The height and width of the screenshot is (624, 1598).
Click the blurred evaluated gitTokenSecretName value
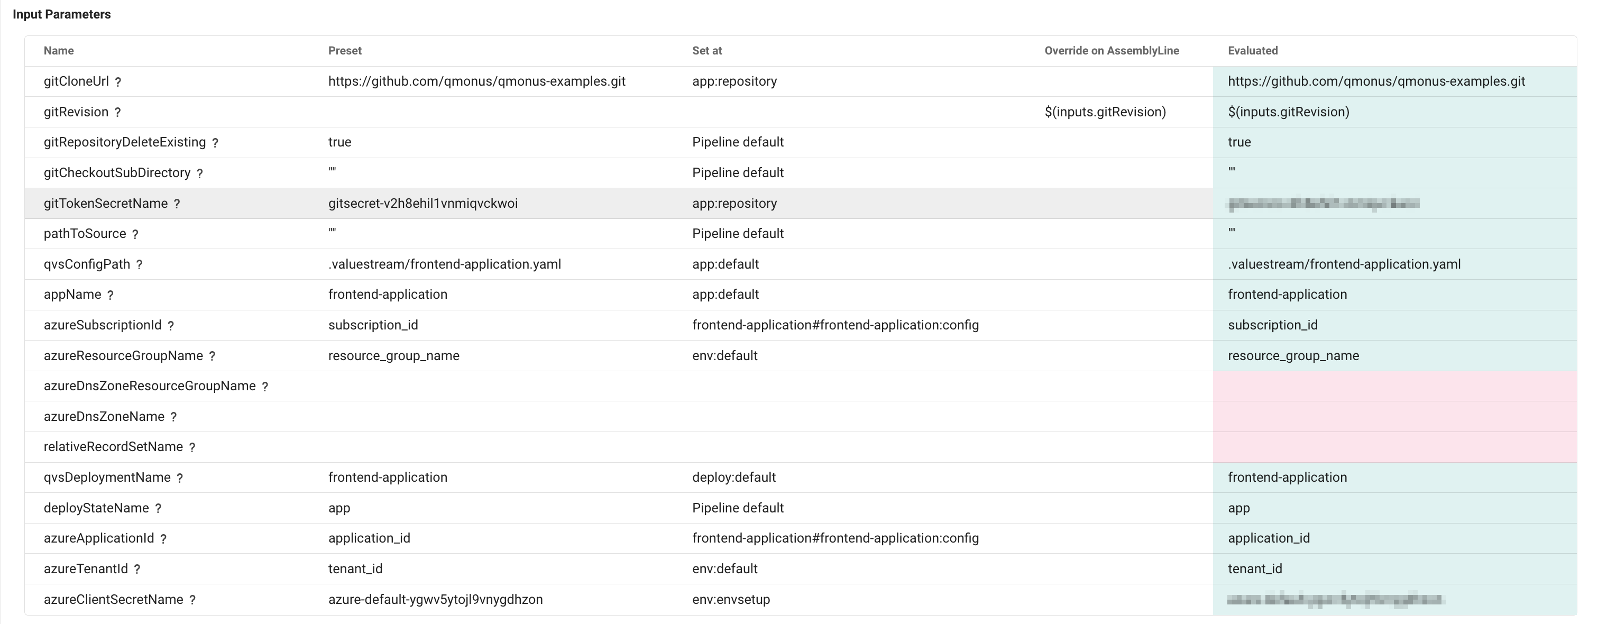[x=1323, y=204]
